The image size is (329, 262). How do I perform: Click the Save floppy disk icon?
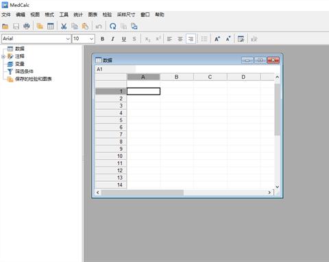point(16,26)
